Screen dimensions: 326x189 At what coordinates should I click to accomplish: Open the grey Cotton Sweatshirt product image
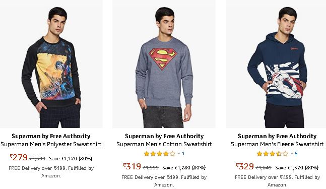[164, 64]
